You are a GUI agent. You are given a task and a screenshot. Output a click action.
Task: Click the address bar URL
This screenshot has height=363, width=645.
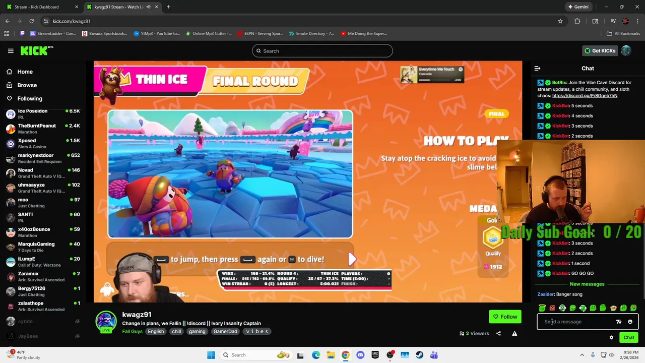pyautogui.click(x=72, y=21)
